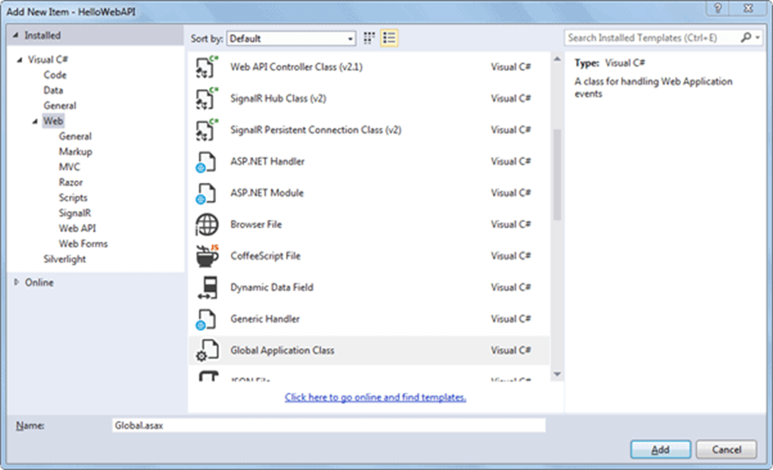Select the Web Forms category
Viewport: 773px width, 470px height.
[x=83, y=244]
